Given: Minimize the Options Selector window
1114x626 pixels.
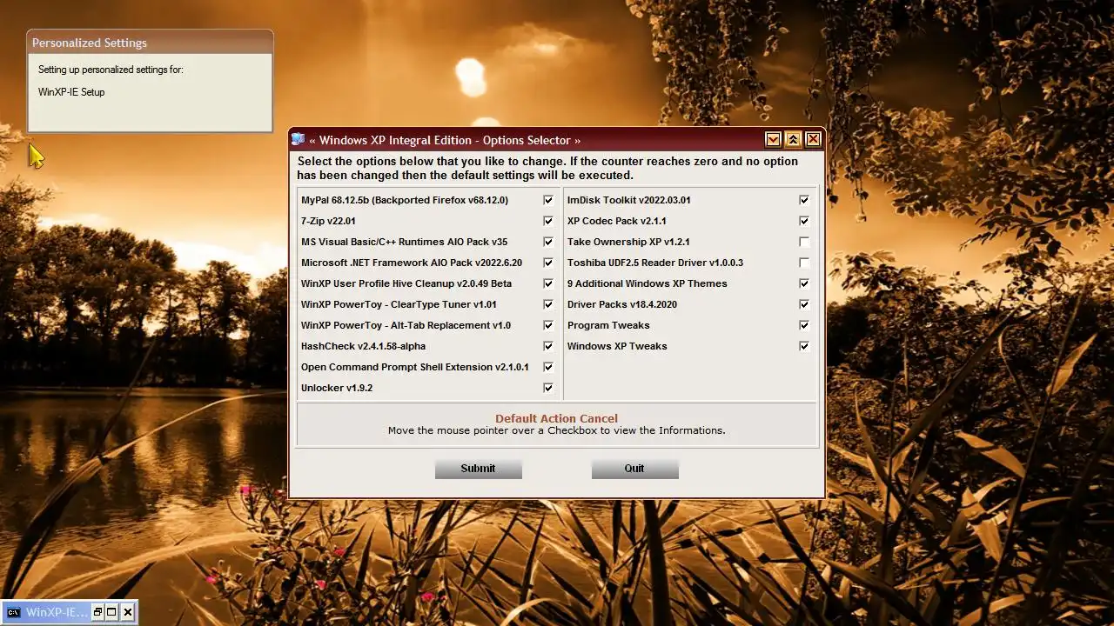Looking at the screenshot, I should click(x=773, y=139).
